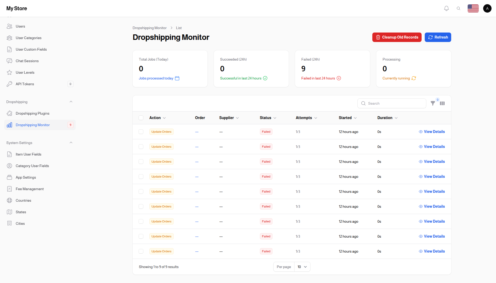Collapse the System Settings sidebar section

pos(71,143)
